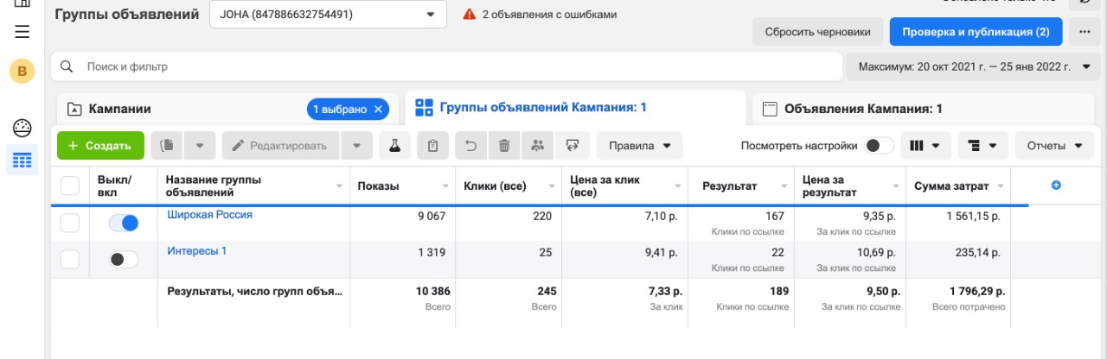Click the green Создать button

[100, 146]
